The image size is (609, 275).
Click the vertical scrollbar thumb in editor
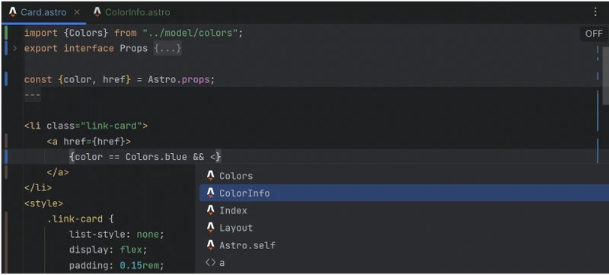(x=605, y=75)
